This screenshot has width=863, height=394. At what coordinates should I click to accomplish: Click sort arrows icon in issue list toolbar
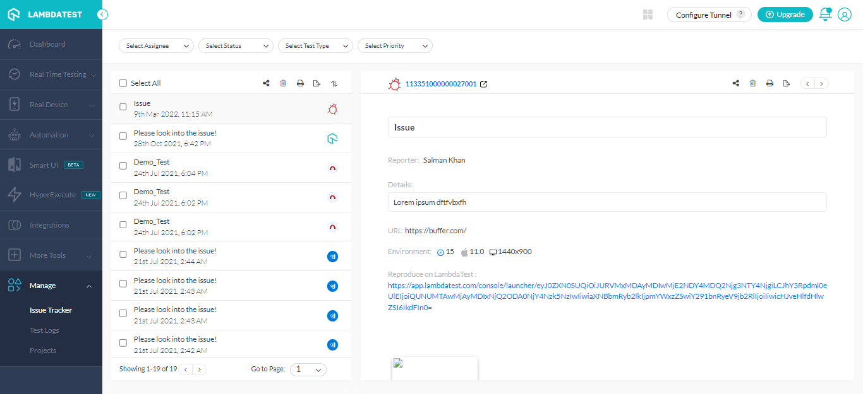click(x=334, y=83)
